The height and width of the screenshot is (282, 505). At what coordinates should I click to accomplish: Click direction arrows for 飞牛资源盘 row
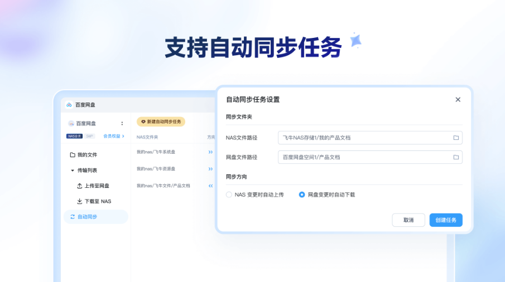tap(210, 169)
